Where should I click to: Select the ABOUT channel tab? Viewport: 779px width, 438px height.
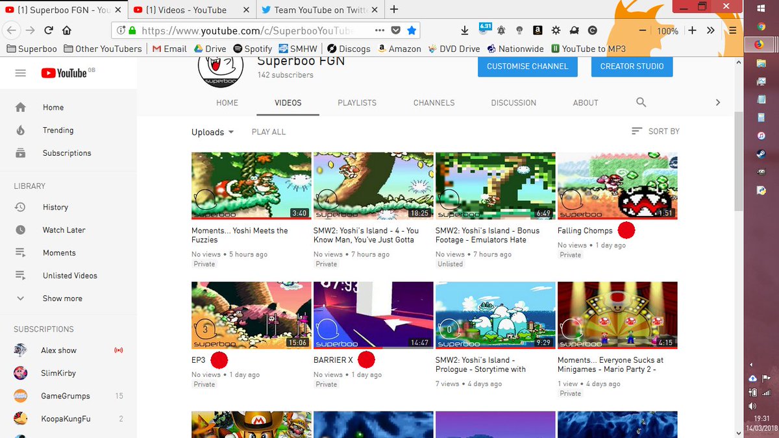586,103
